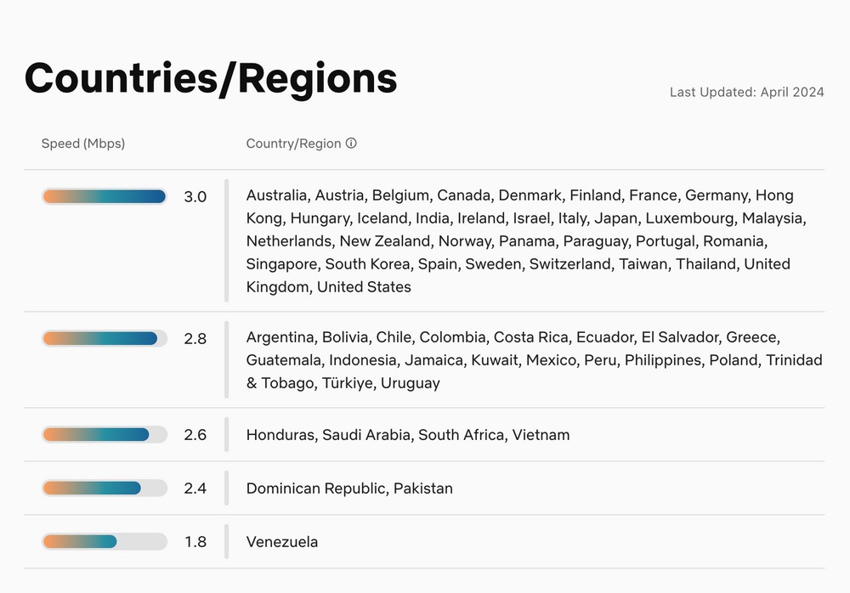Click the 2.4 speed value
Viewport: 850px width, 593px height.
[x=195, y=488]
